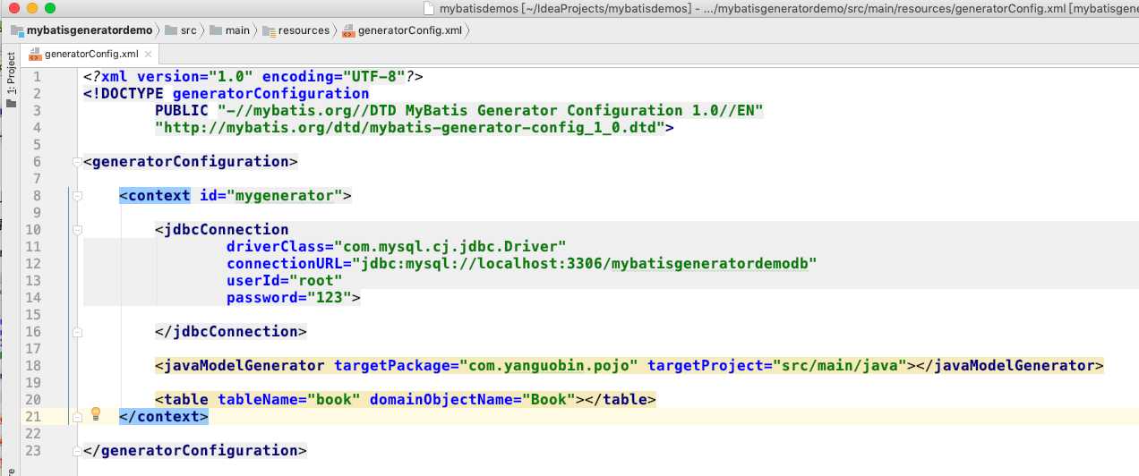Click the mybatis-generator-config_1_0.dtd URL string
The image size is (1139, 476).
tap(409, 128)
